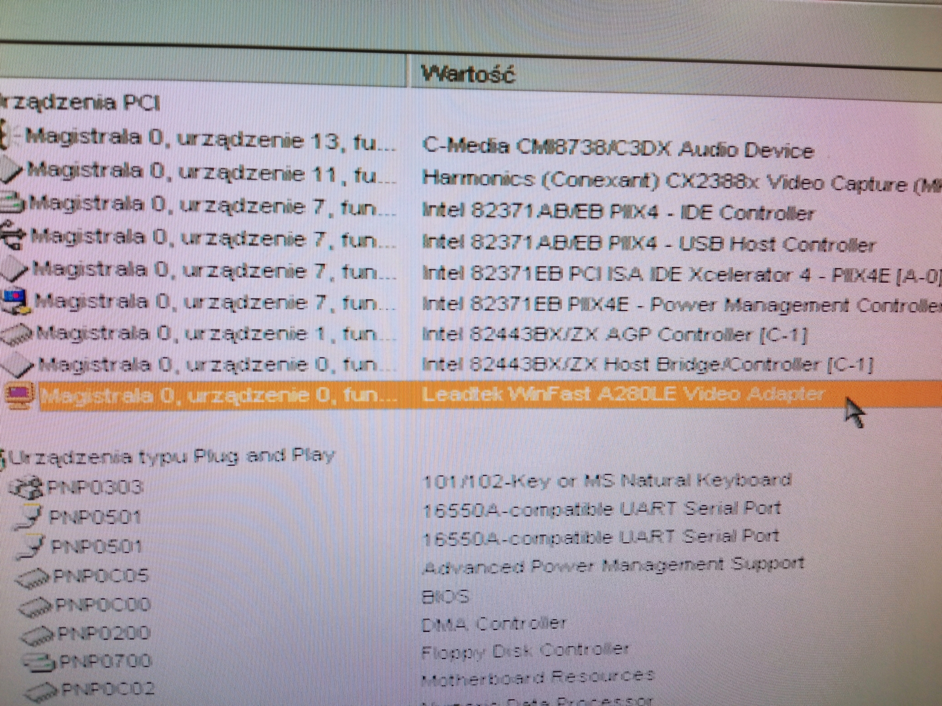The height and width of the screenshot is (706, 942).
Task: Select the Advanced Power Management Support entry
Action: pos(613,566)
